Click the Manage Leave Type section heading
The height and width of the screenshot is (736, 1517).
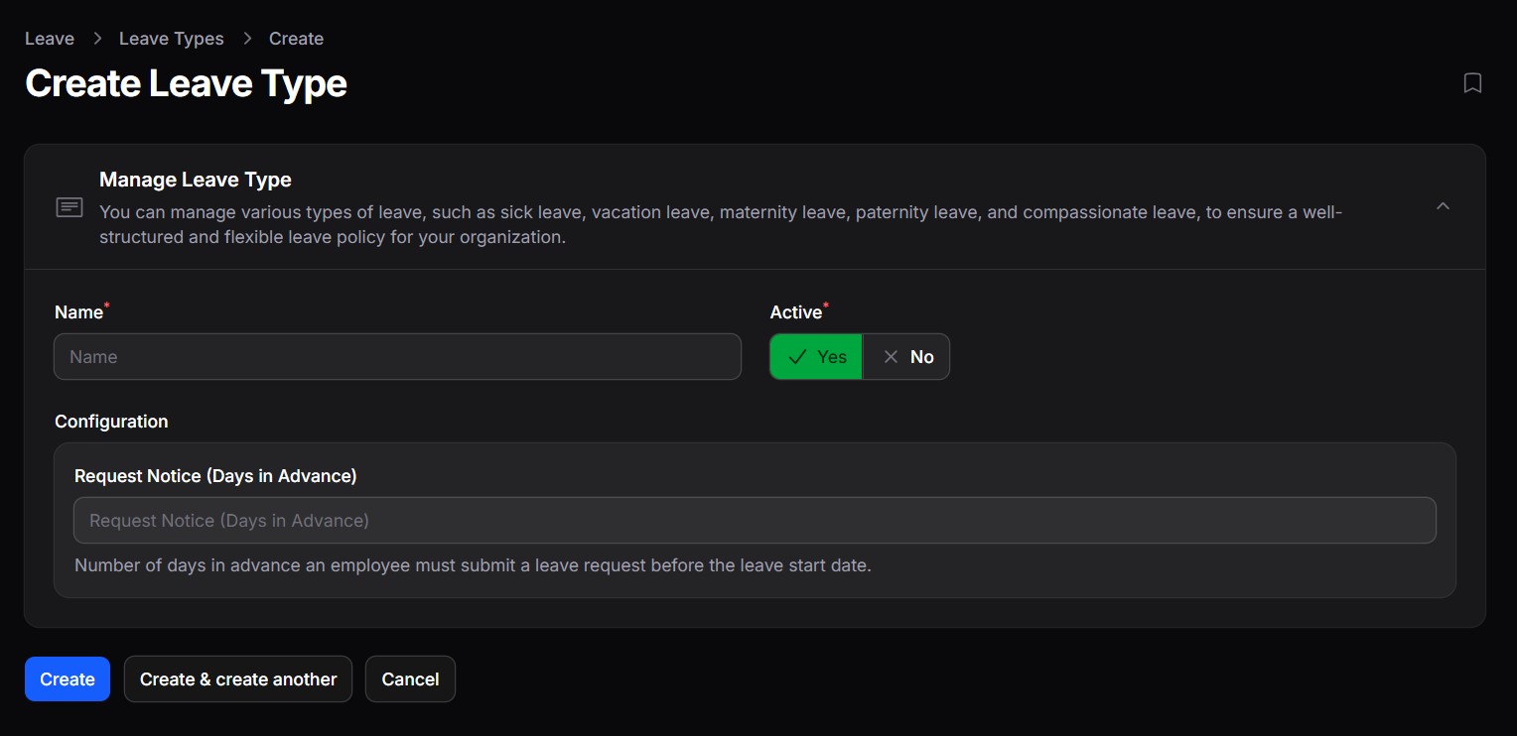196,180
